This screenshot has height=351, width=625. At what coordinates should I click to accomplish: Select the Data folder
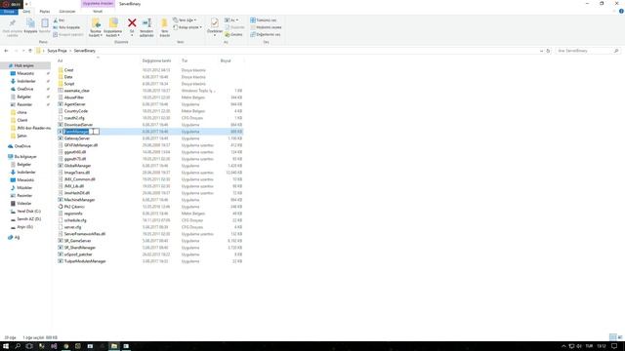[68, 77]
